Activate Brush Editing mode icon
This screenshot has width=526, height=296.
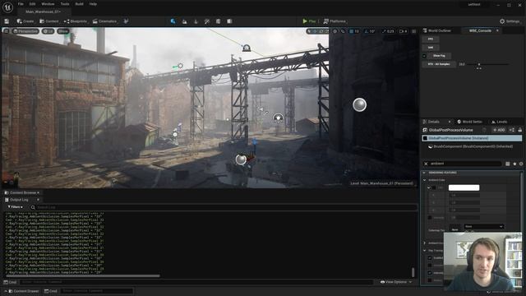229,21
